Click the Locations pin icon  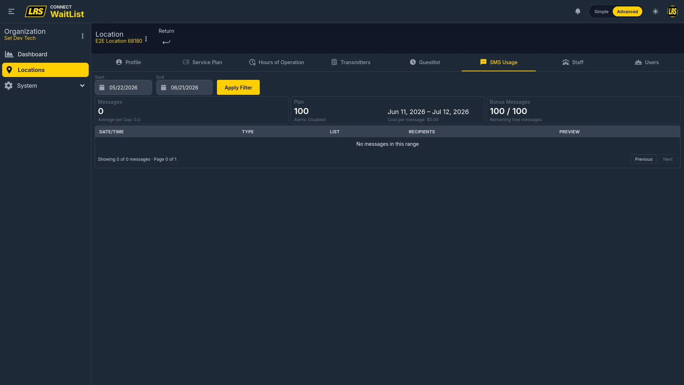[x=9, y=70]
